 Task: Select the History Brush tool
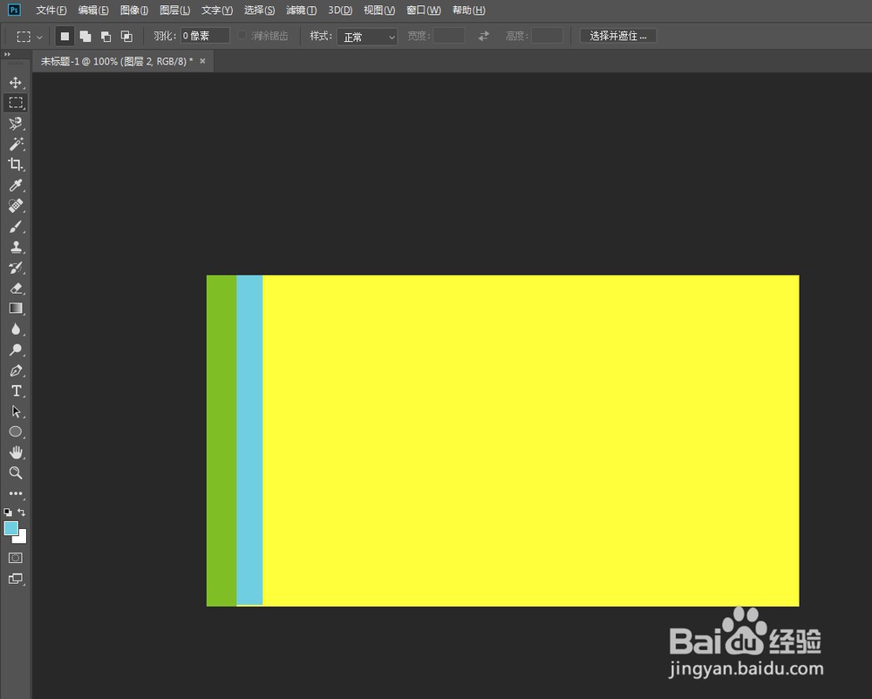click(x=16, y=268)
